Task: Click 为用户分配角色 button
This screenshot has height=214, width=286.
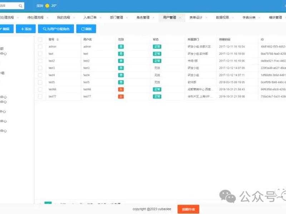Action: point(56,29)
